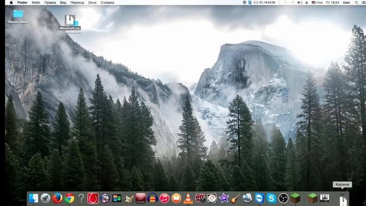Open the Trash (Корзина) in the Dock
366x206 pixels.
[343, 200]
